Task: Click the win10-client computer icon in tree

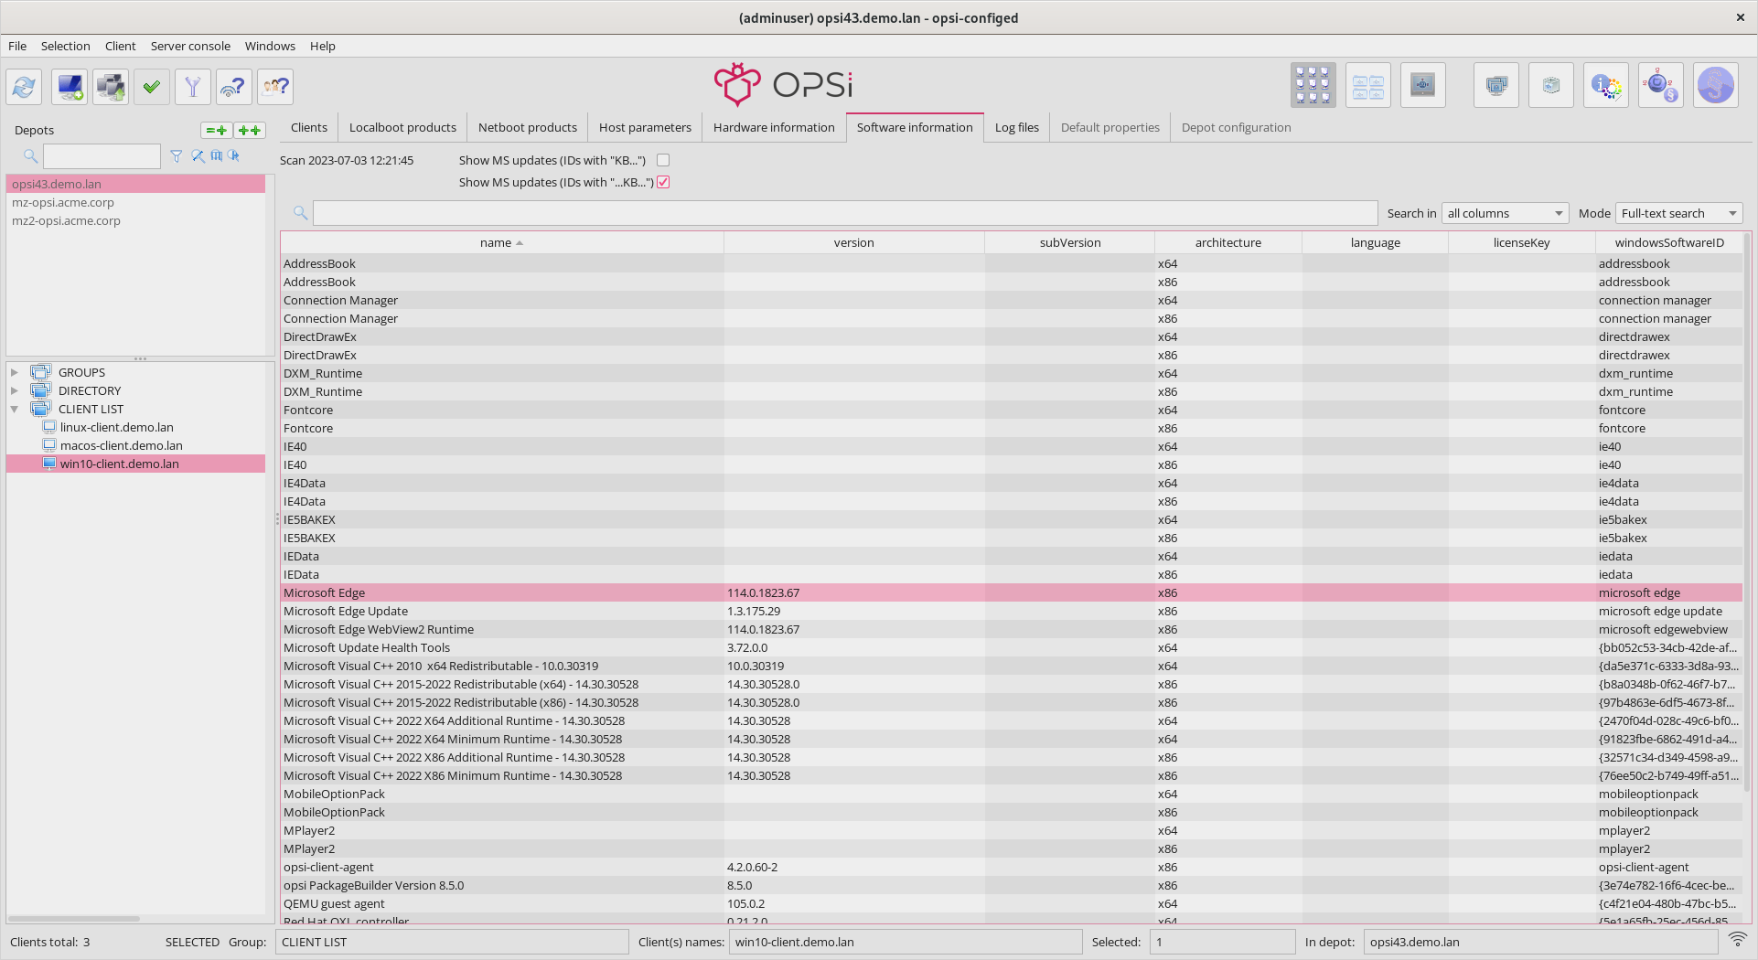Action: [x=49, y=464]
